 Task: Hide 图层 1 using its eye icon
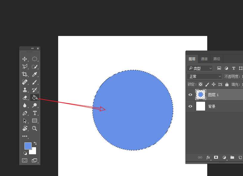coord(191,95)
